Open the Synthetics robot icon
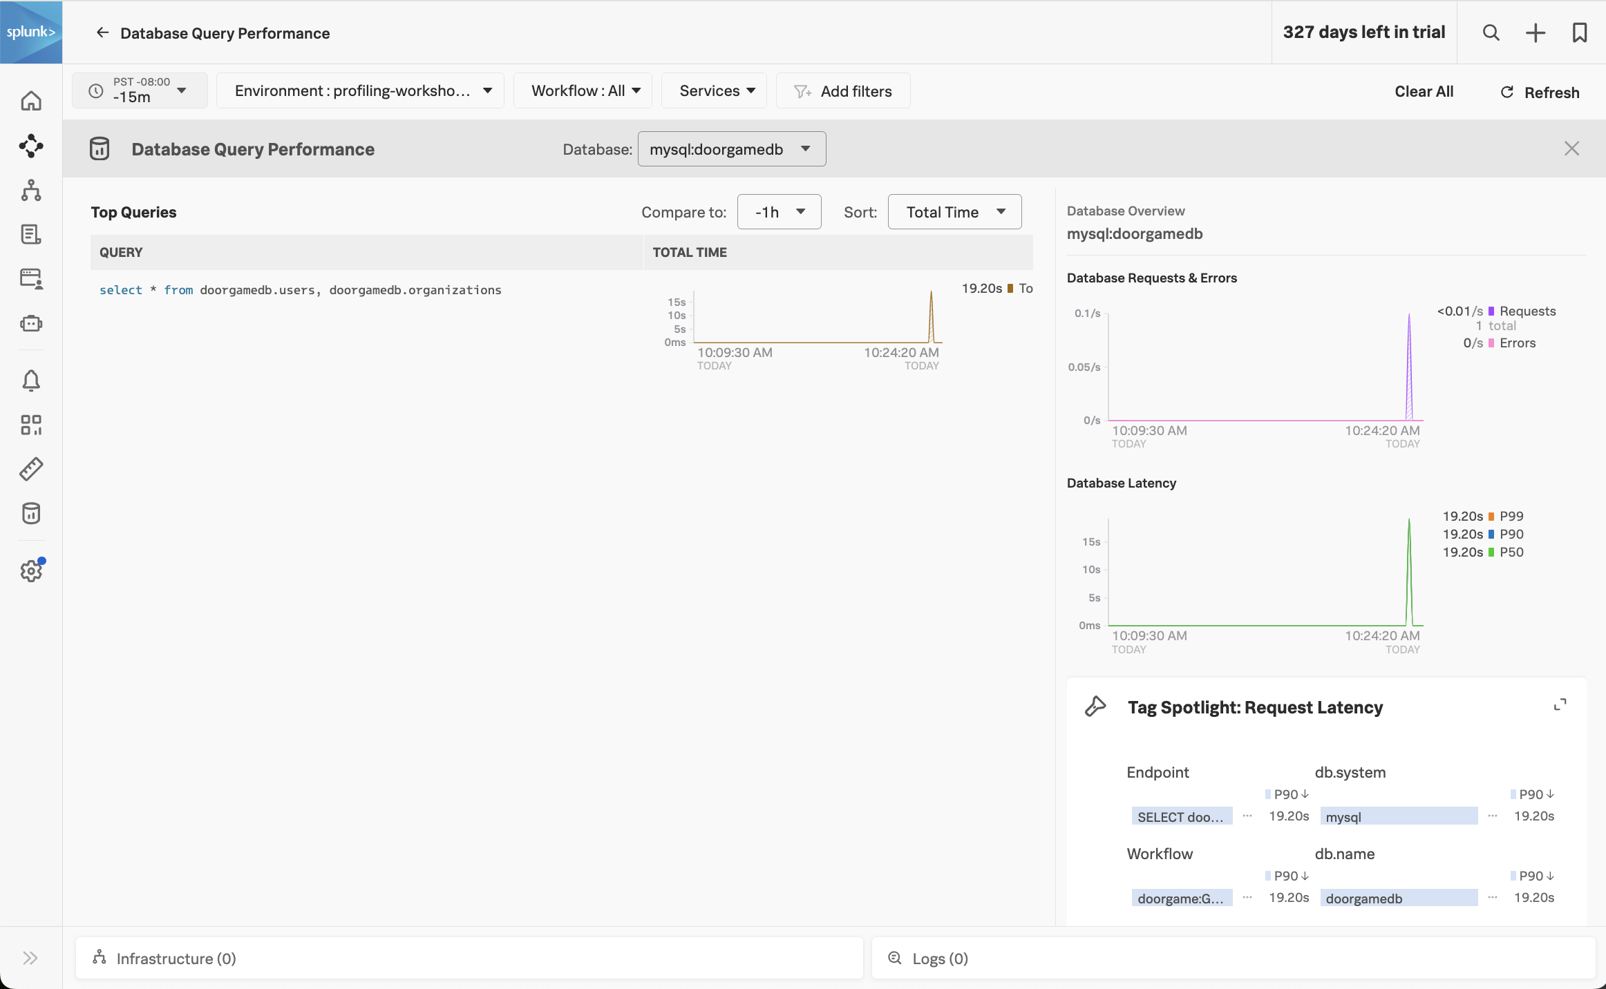The image size is (1606, 989). [x=31, y=323]
